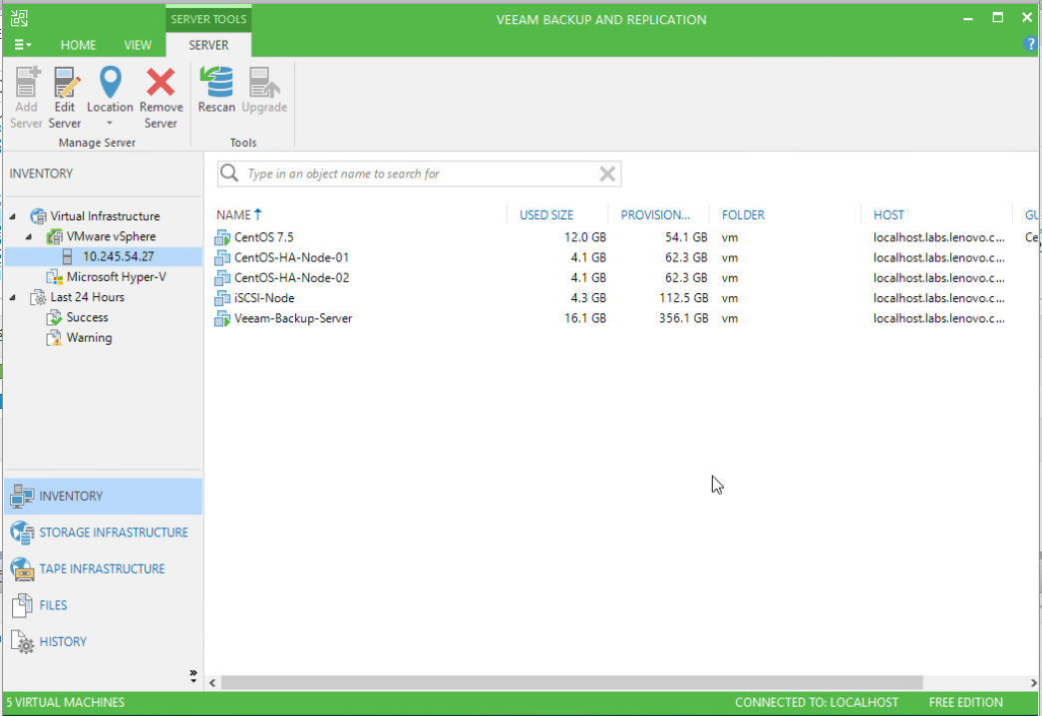Select Microsoft Hyper-V in the tree
The width and height of the screenshot is (1042, 716).
117,276
